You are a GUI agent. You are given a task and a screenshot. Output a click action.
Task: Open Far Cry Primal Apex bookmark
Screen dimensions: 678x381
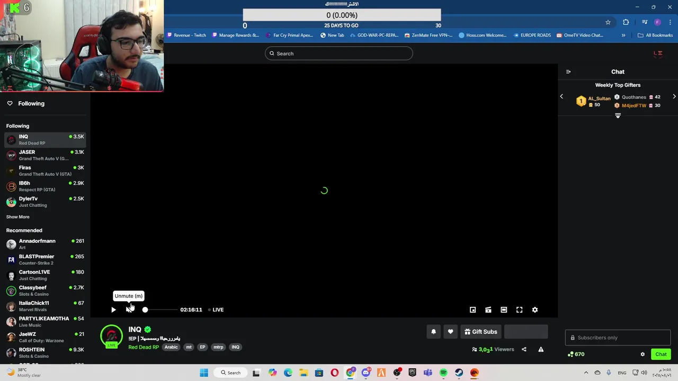pos(290,35)
